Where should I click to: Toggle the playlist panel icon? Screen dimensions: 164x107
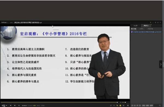(x=128, y=106)
